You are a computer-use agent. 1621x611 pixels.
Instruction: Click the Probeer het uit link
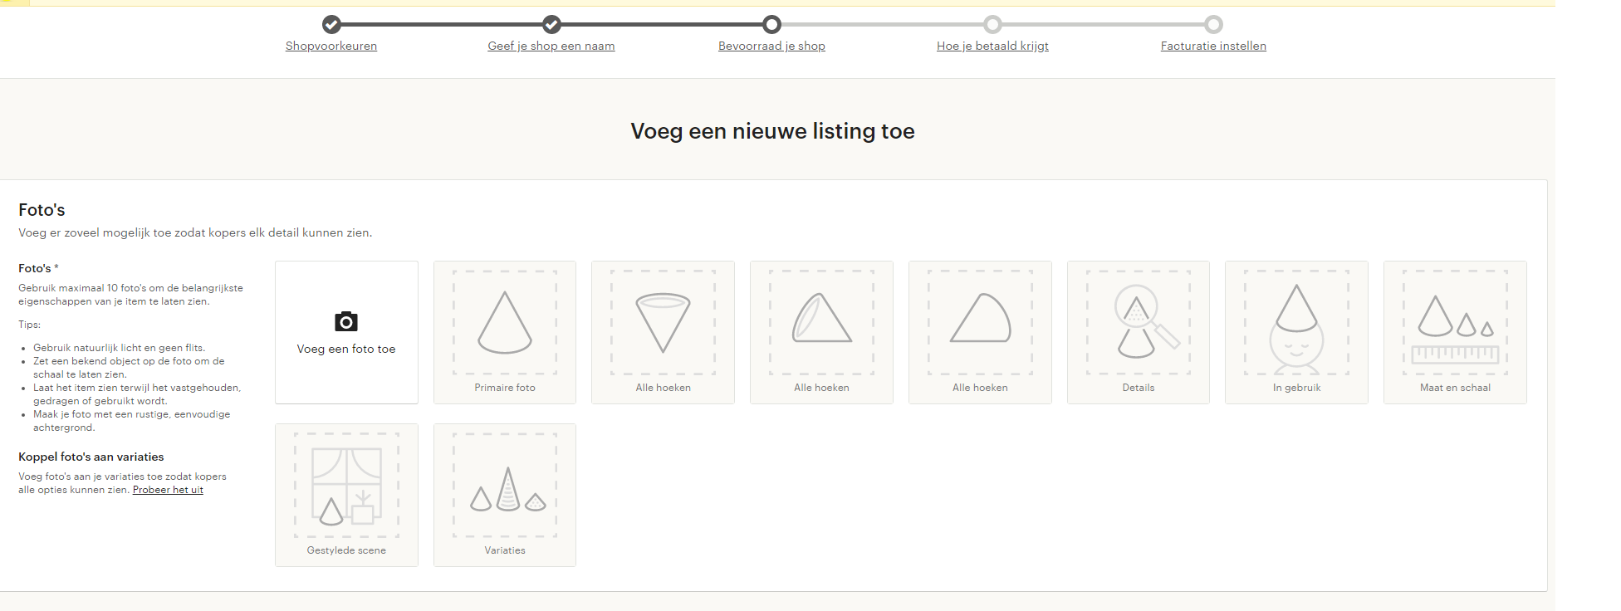(168, 490)
